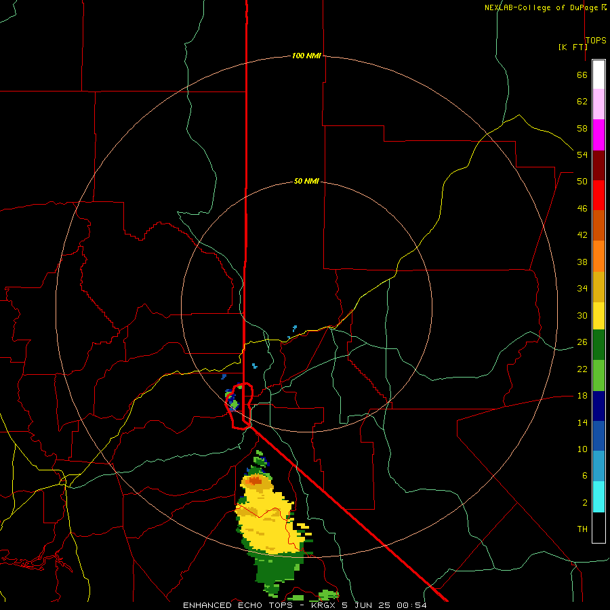Click the 100 NMI range ring label

[x=306, y=56]
